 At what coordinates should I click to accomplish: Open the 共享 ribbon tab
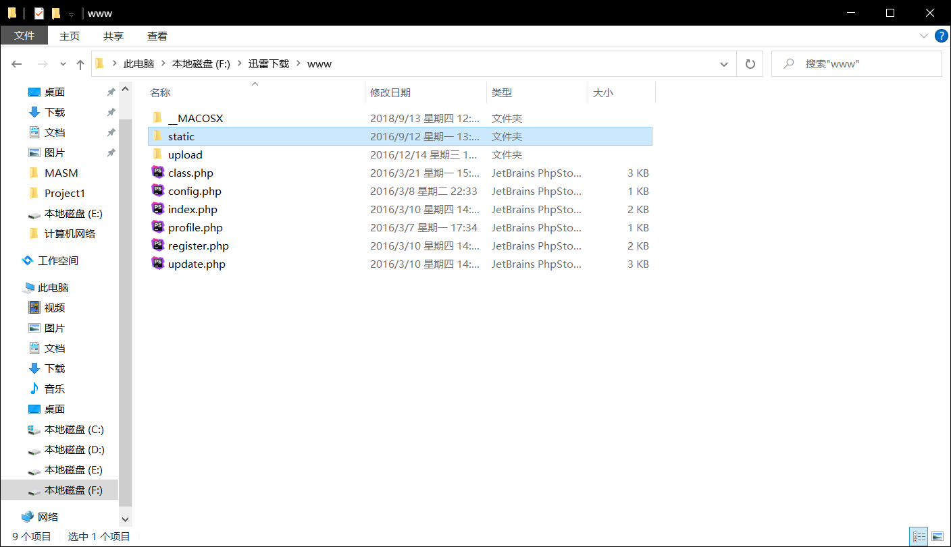(x=113, y=36)
